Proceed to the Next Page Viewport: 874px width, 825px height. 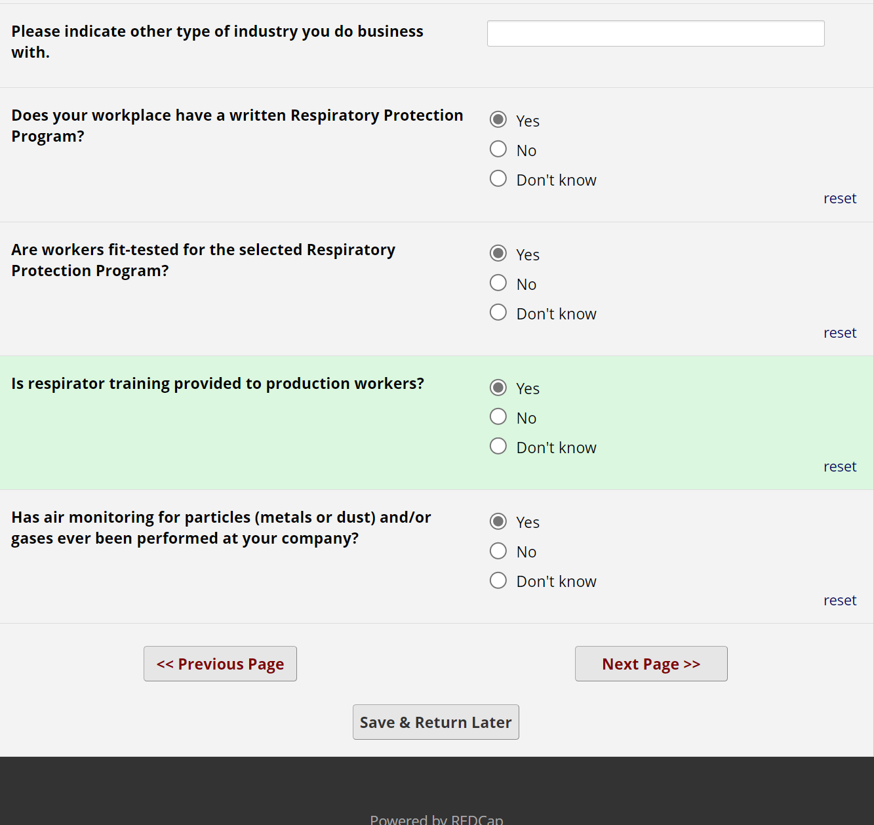click(651, 664)
